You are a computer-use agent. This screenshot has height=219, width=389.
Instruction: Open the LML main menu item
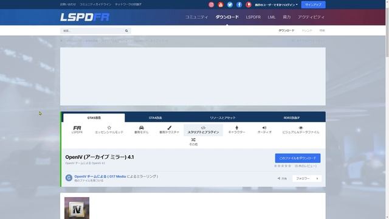pos(272,17)
